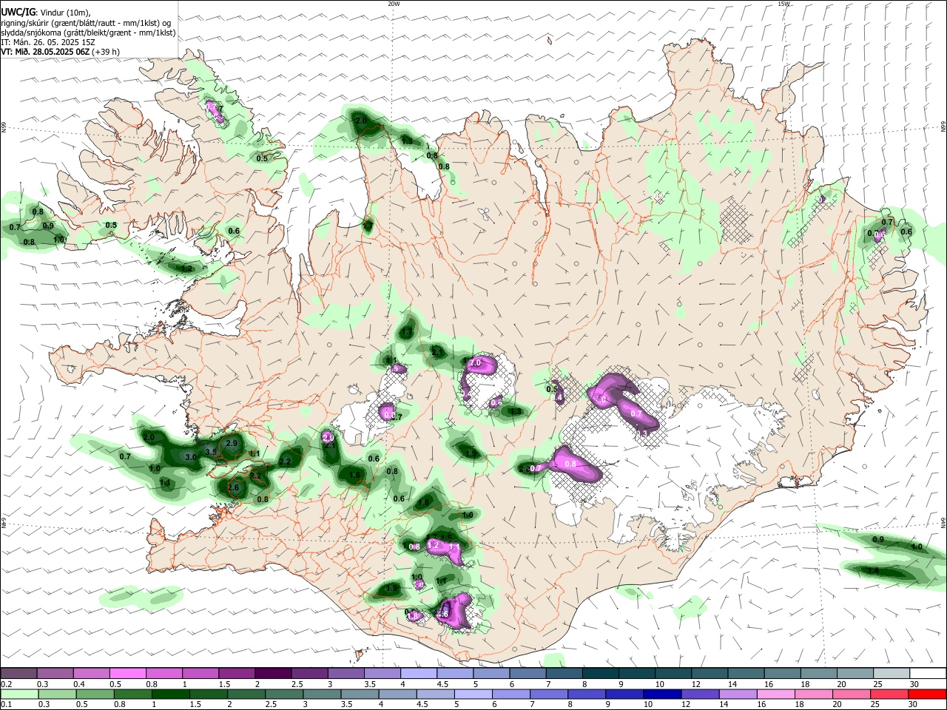Image resolution: width=947 pixels, height=710 pixels.
Task: Pick the 0.5–0.8 medium green rain swatch
Action: [x=95, y=694]
